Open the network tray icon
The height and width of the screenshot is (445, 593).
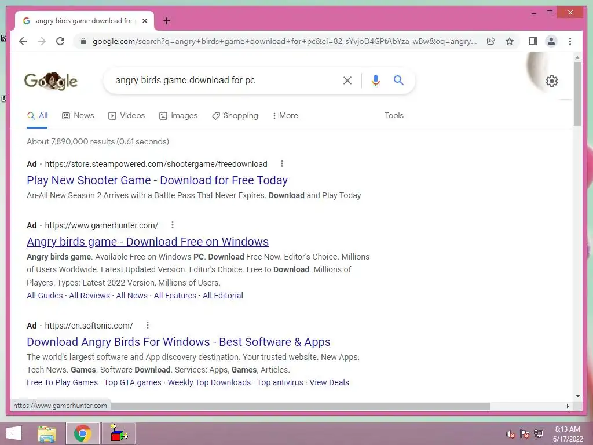pyautogui.click(x=539, y=434)
